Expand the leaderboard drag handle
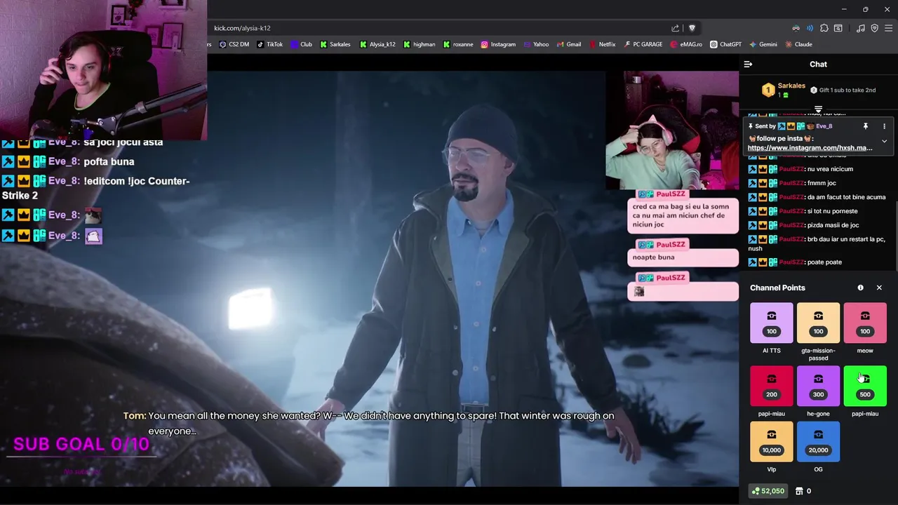This screenshot has width=898, height=505. pos(818,109)
